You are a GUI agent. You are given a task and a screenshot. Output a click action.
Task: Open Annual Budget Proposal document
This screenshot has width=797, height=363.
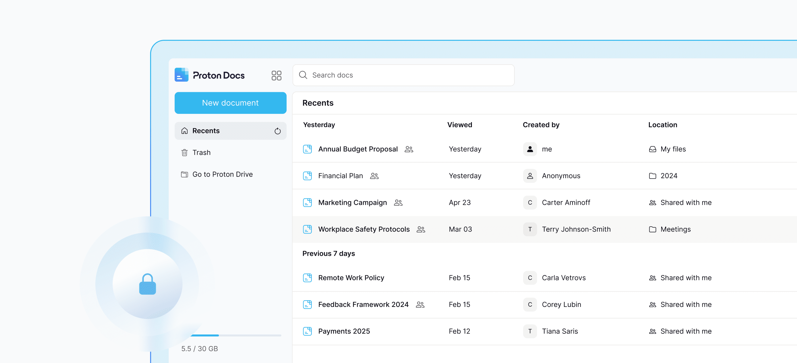(358, 149)
